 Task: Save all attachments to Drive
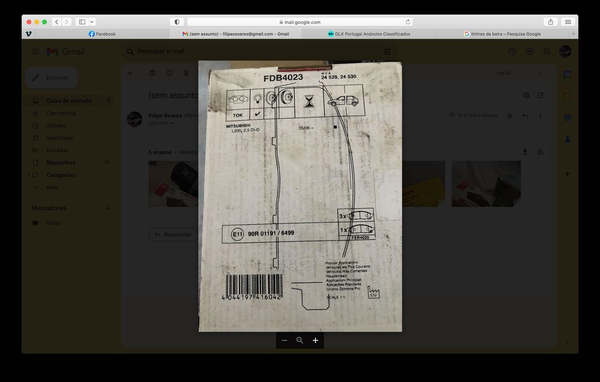point(541,152)
